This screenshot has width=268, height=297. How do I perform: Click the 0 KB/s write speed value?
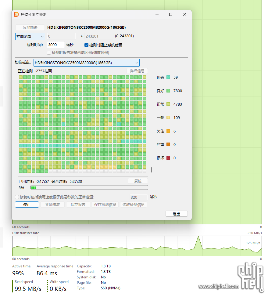click(58, 289)
